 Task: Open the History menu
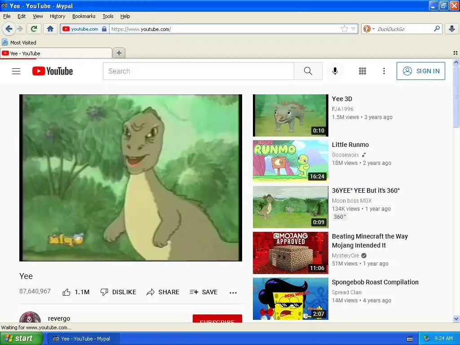coord(57,16)
